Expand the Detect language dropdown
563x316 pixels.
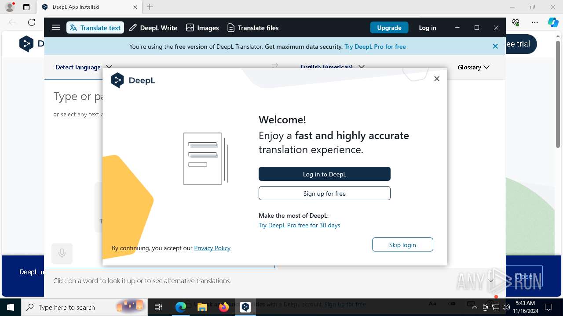pyautogui.click(x=84, y=67)
